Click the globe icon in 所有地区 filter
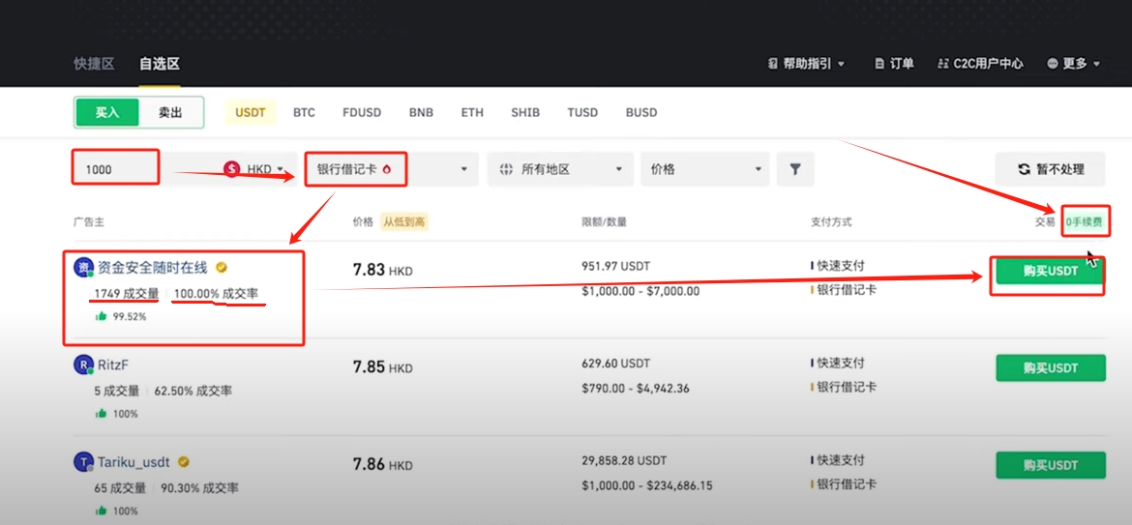The image size is (1132, 525). 506,169
